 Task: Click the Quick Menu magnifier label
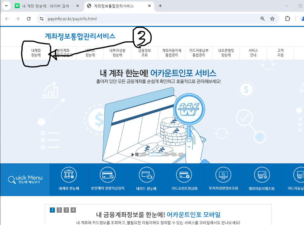pos(25,179)
